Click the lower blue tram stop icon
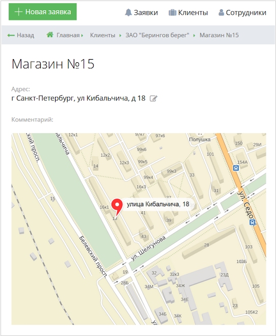Screen dimensions: 276x336 [253, 222]
